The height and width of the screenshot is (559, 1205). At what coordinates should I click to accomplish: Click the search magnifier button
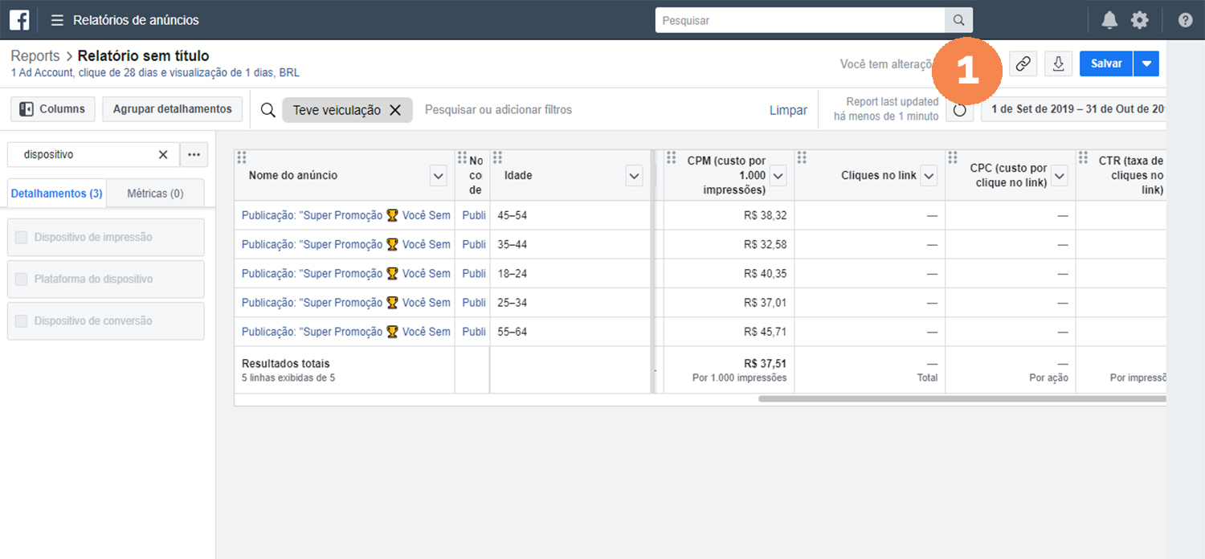coord(958,20)
